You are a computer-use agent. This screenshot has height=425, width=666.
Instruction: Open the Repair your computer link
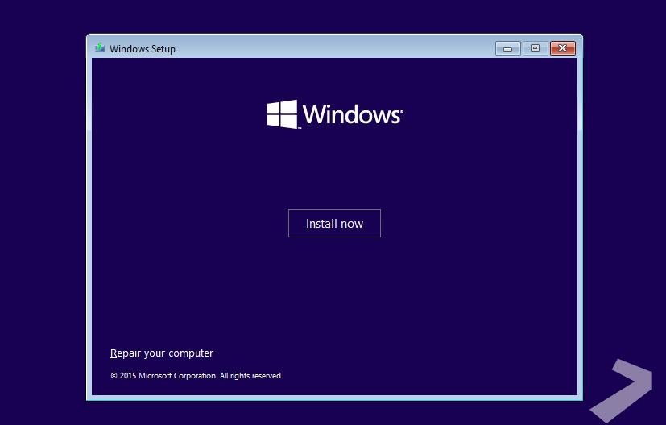pos(162,353)
